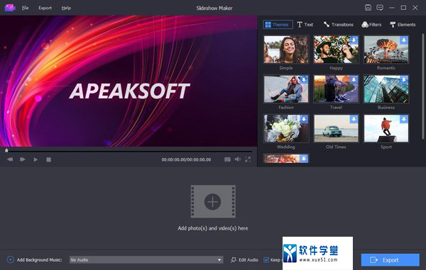
Task: Download the Romantic theme via arrow icon
Action: point(404,40)
